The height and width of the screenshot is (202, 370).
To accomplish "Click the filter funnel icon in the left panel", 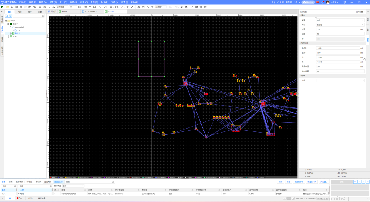I will coord(11,16).
